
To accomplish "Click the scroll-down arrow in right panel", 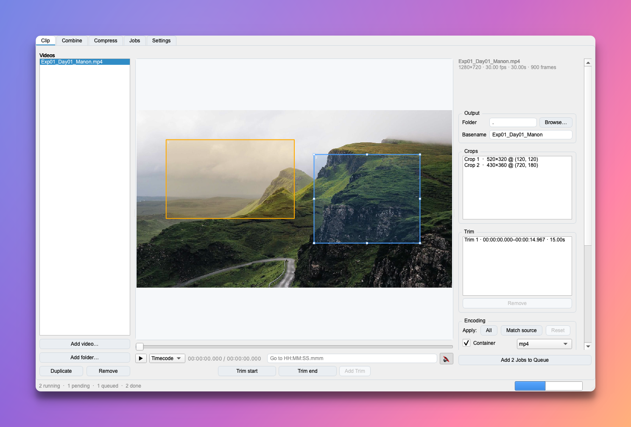I will pos(588,346).
